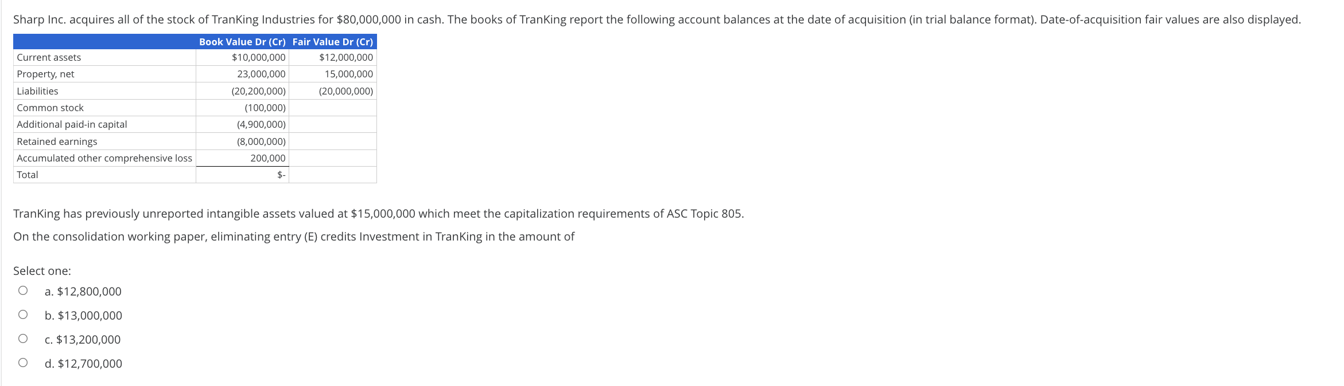The width and height of the screenshot is (1344, 386).
Task: Select the 'Common stock' table row
Action: [51, 107]
